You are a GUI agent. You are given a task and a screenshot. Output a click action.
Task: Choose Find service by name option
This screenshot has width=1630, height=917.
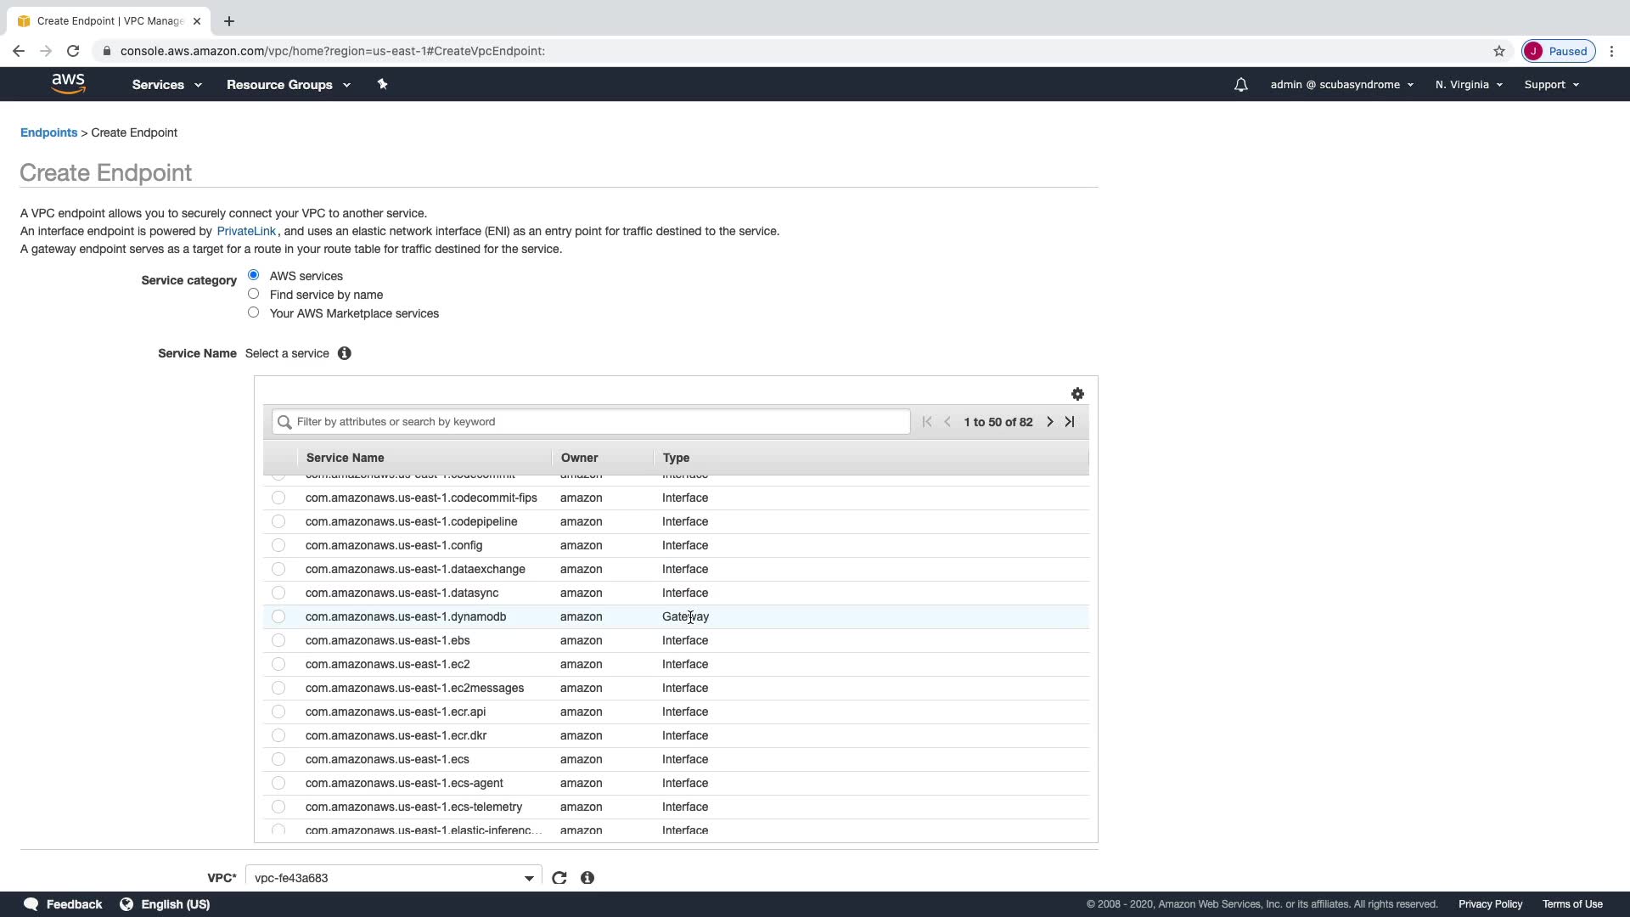coord(253,294)
